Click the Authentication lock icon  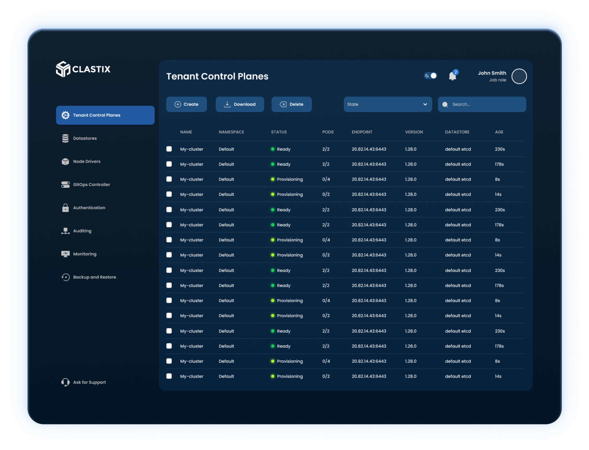coord(65,208)
